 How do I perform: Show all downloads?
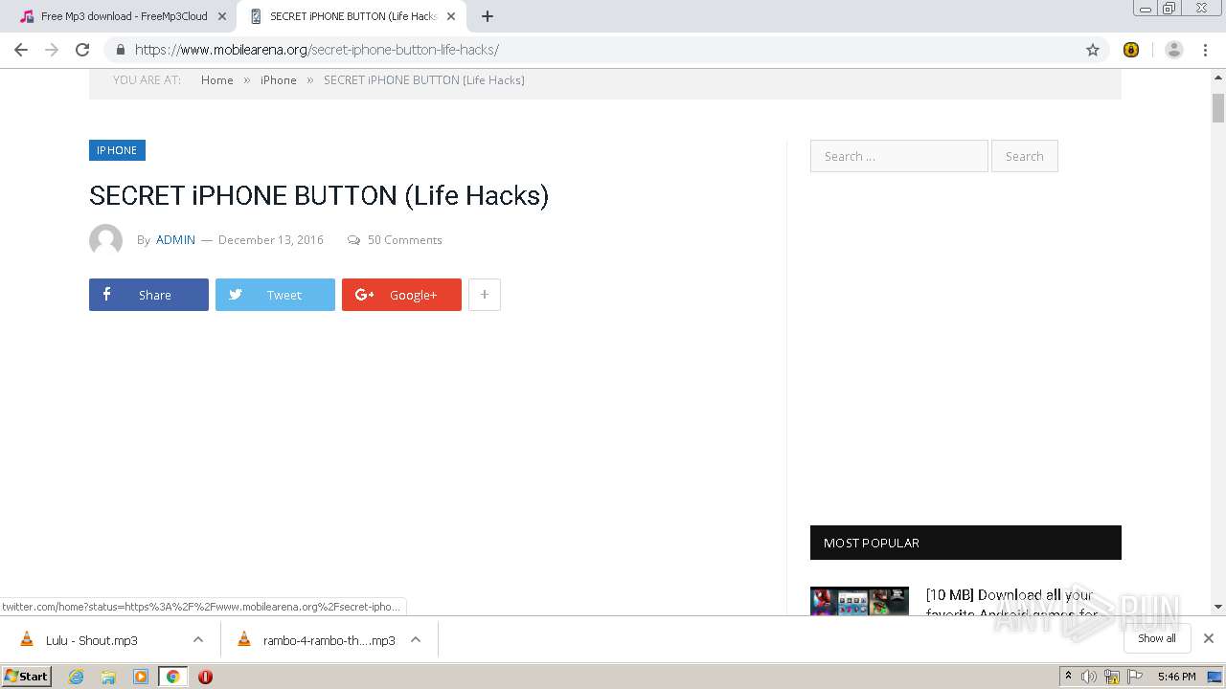point(1156,638)
